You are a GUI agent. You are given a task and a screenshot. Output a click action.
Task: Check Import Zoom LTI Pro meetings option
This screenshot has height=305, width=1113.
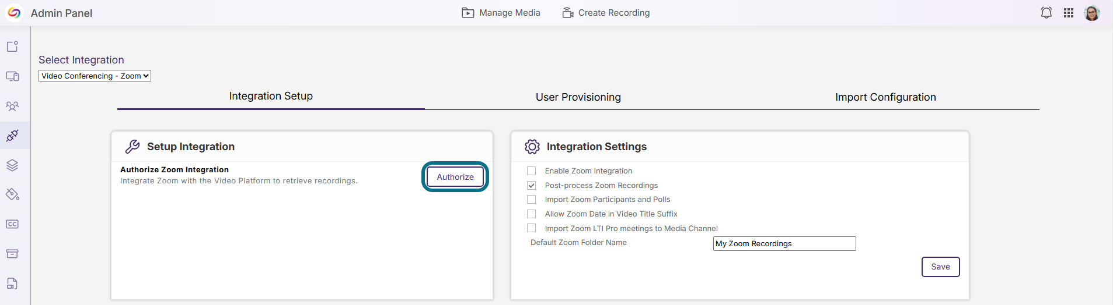click(532, 228)
